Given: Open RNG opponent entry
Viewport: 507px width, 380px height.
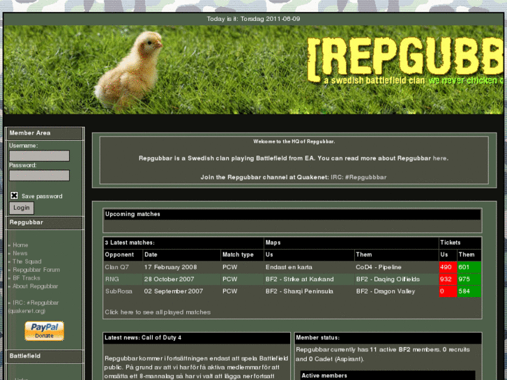Looking at the screenshot, I should 112,279.
